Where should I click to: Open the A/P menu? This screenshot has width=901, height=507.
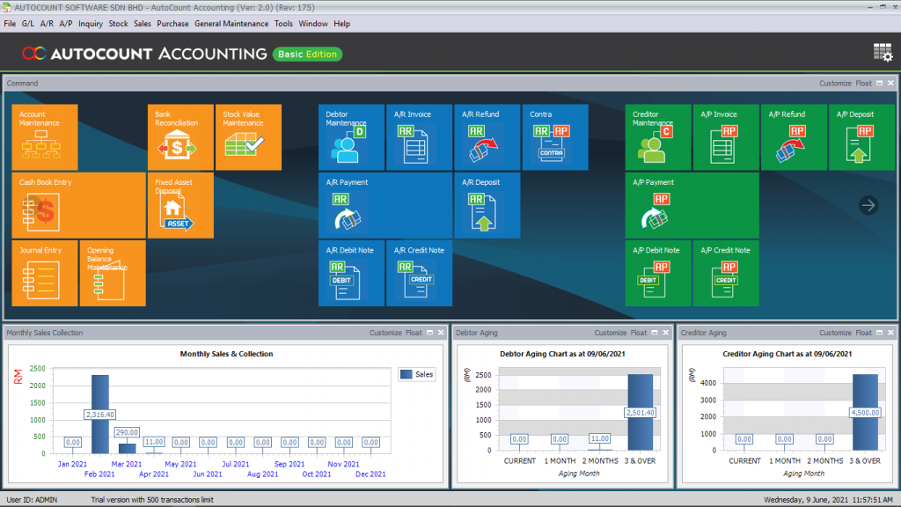point(65,24)
